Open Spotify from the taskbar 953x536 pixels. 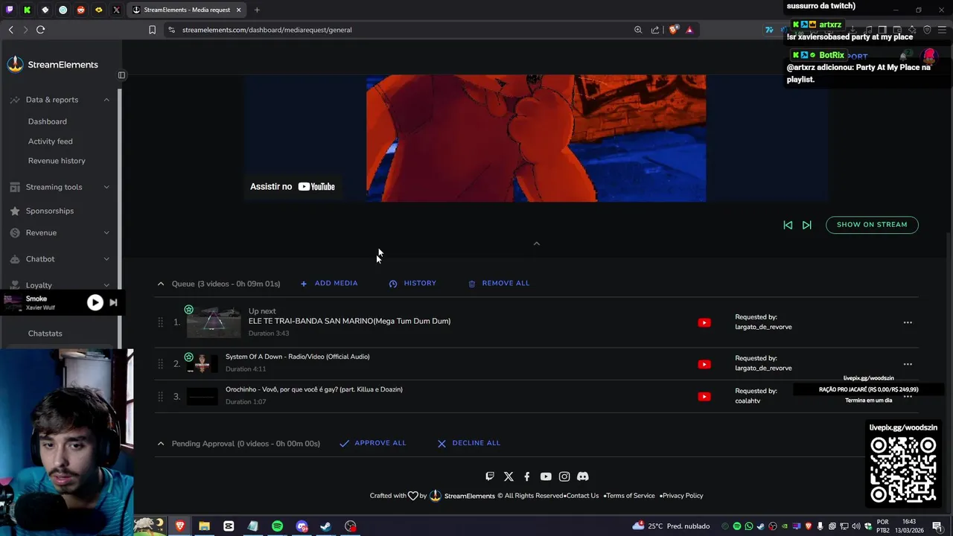click(x=277, y=526)
